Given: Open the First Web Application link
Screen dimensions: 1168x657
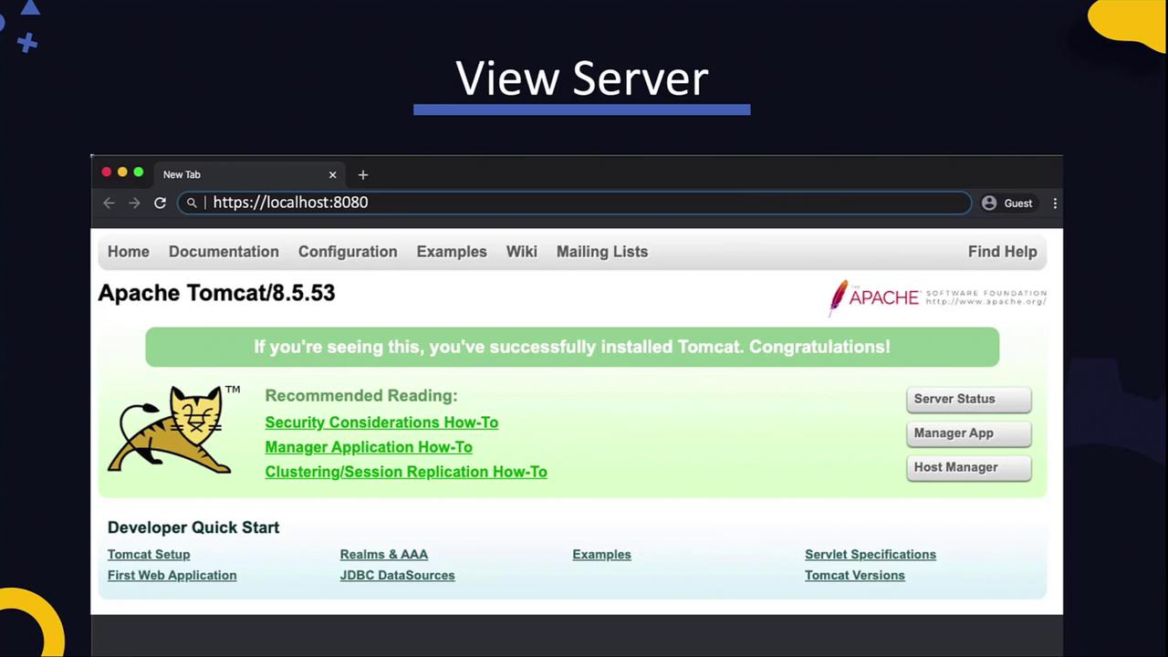Looking at the screenshot, I should point(172,576).
